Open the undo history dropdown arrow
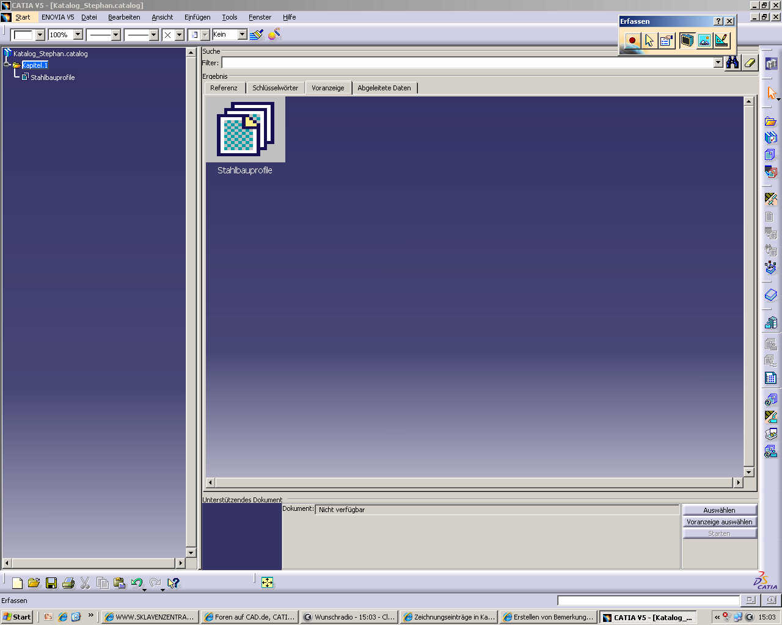 (x=144, y=590)
